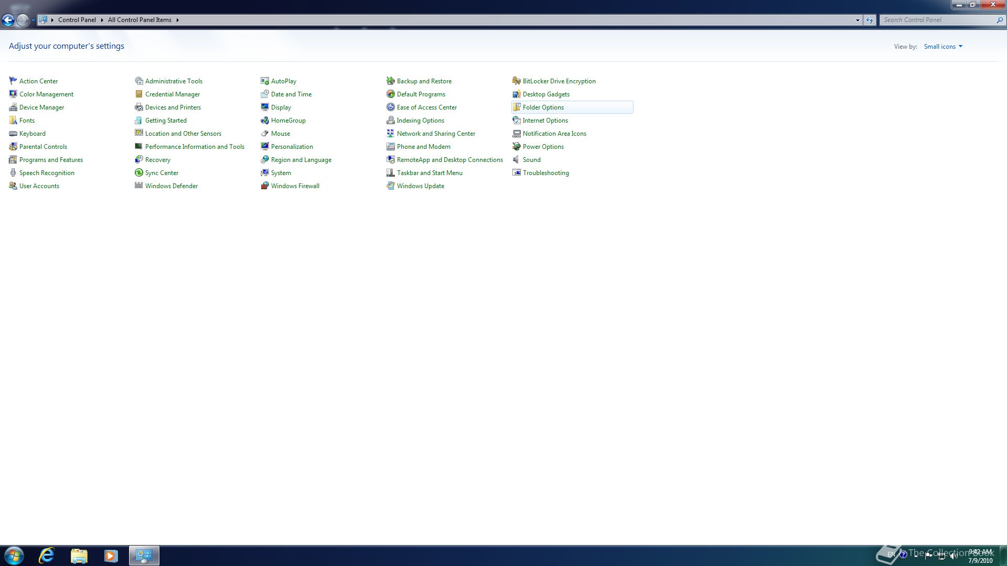Image resolution: width=1007 pixels, height=566 pixels.
Task: Click the Speech Recognition microphone icon
Action: 13,172
